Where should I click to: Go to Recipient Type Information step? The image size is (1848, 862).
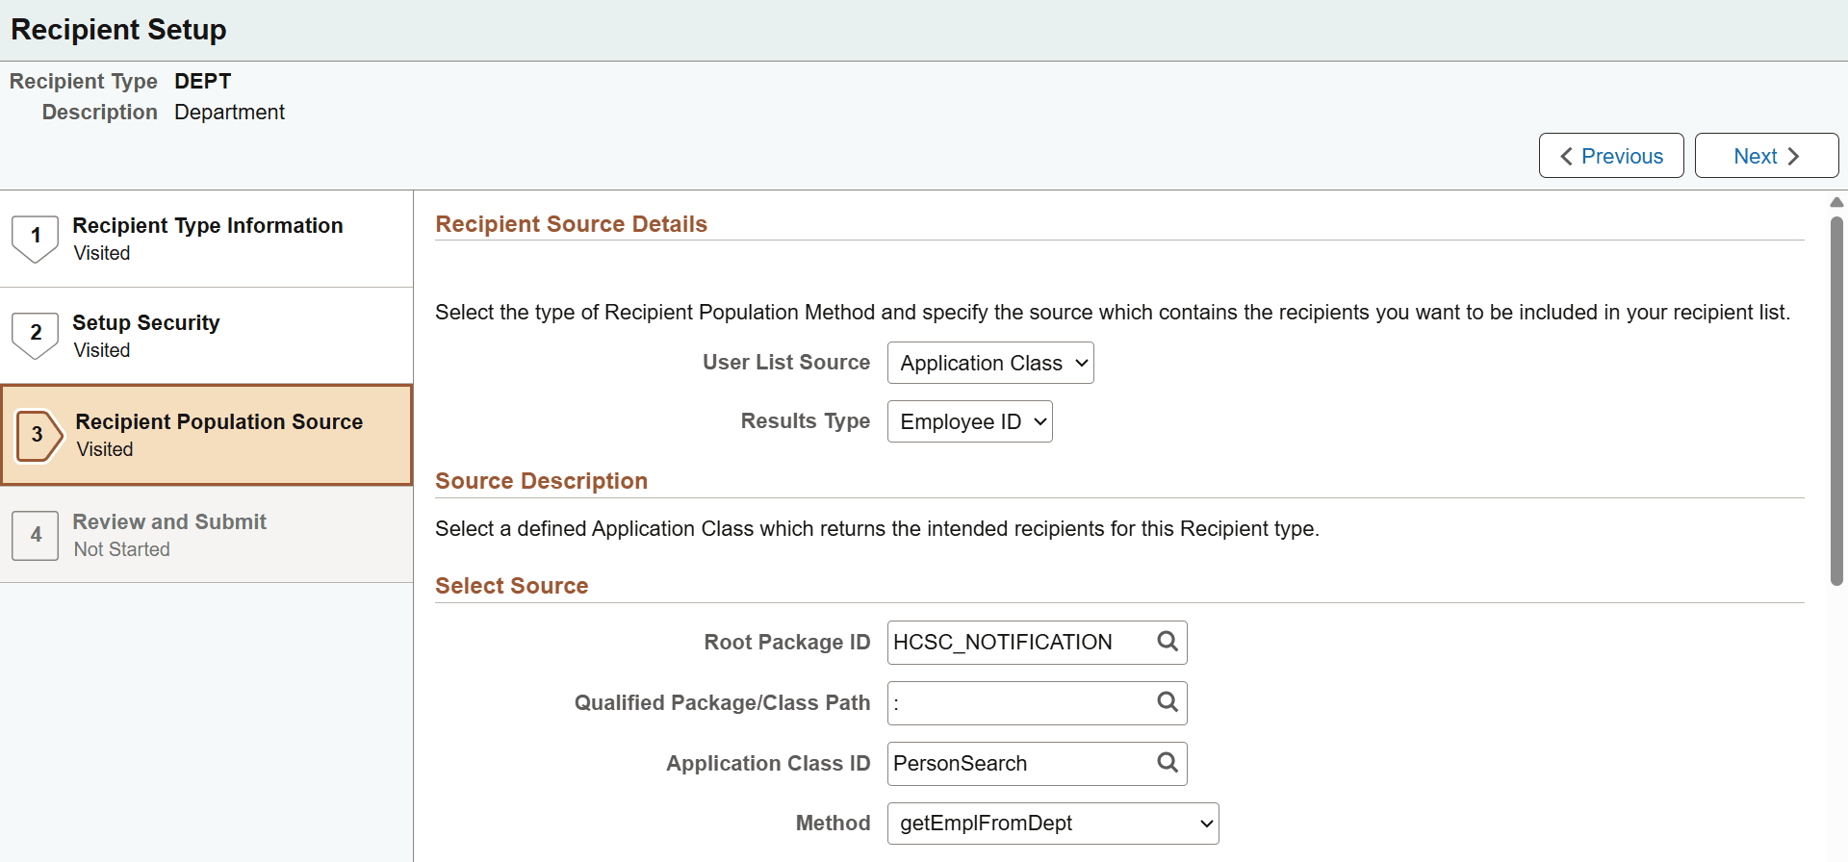tap(207, 226)
